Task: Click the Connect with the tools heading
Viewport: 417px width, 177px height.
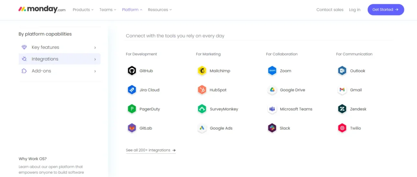Action: point(175,35)
